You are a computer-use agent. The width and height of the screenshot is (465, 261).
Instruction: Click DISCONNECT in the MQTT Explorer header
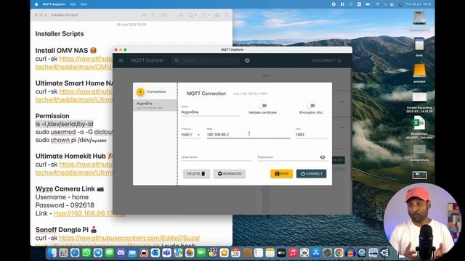[x=327, y=60]
